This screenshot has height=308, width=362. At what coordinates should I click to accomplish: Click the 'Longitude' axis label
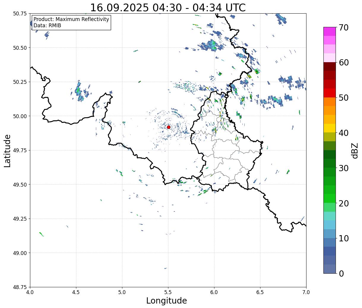point(167,301)
